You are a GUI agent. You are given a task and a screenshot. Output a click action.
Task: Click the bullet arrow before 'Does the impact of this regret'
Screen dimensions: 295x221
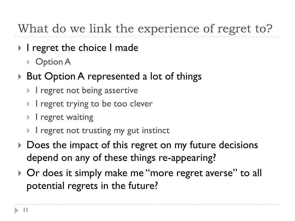pyautogui.click(x=20, y=145)
